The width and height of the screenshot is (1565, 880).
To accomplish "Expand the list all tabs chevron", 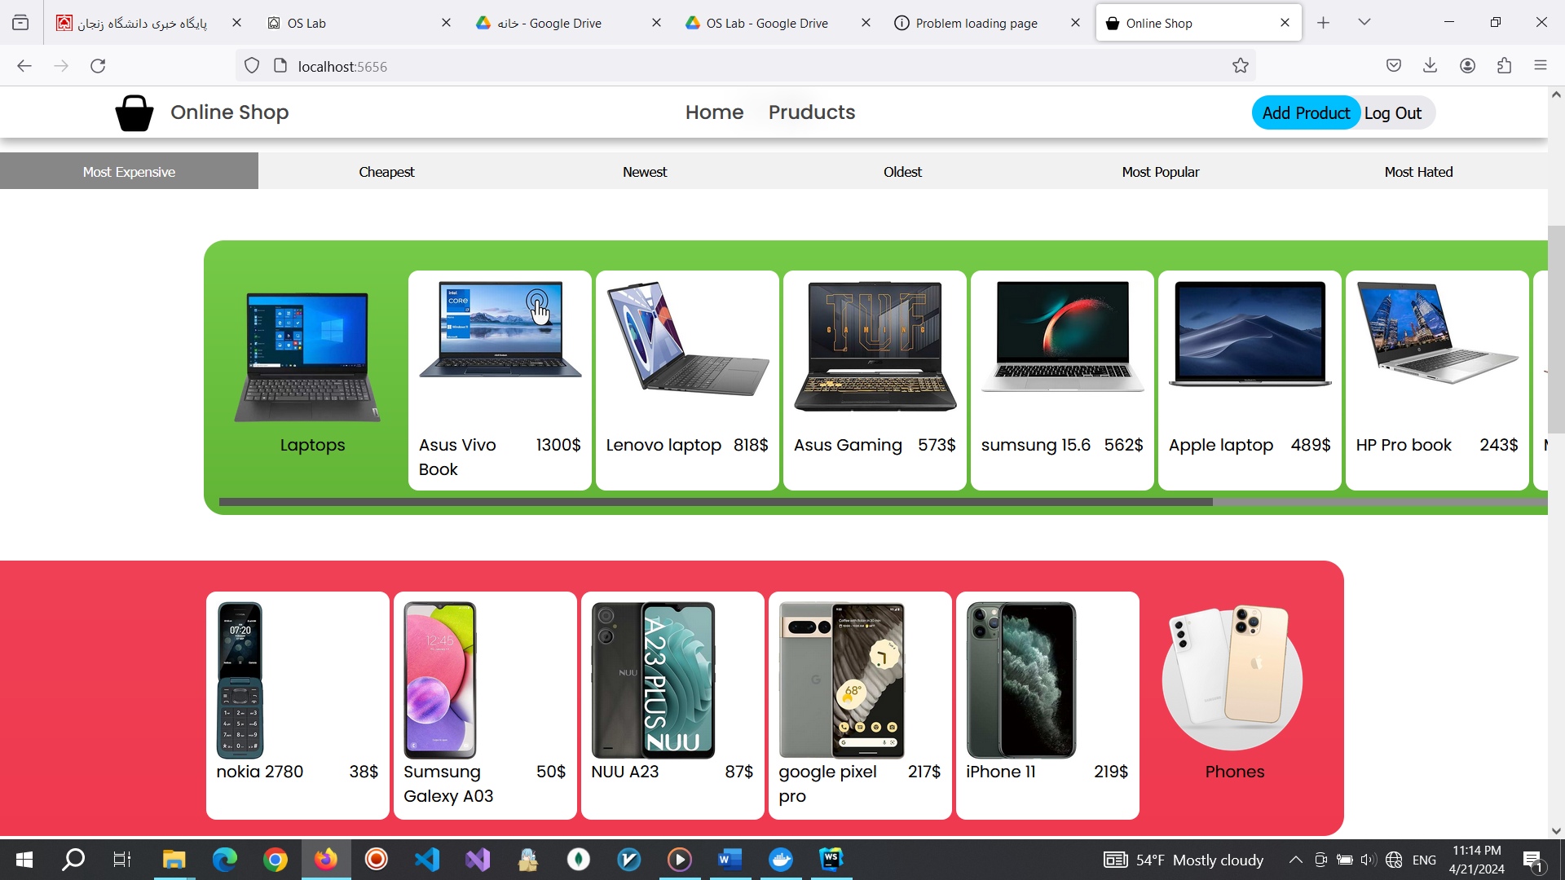I will (1364, 22).
